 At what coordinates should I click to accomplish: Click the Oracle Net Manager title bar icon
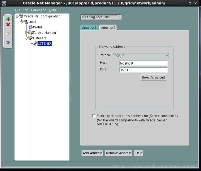pyautogui.click(x=4, y=3)
